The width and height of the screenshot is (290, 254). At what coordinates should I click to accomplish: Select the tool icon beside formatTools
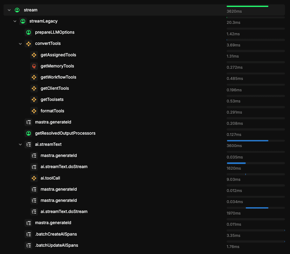tap(34, 111)
